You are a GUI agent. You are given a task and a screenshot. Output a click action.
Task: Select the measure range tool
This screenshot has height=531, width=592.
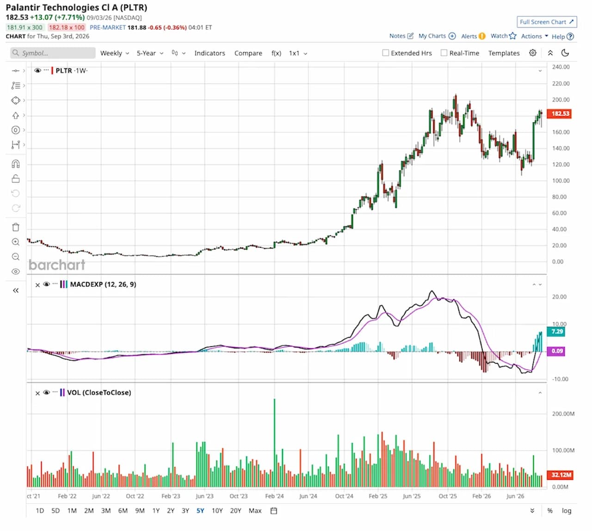click(16, 145)
